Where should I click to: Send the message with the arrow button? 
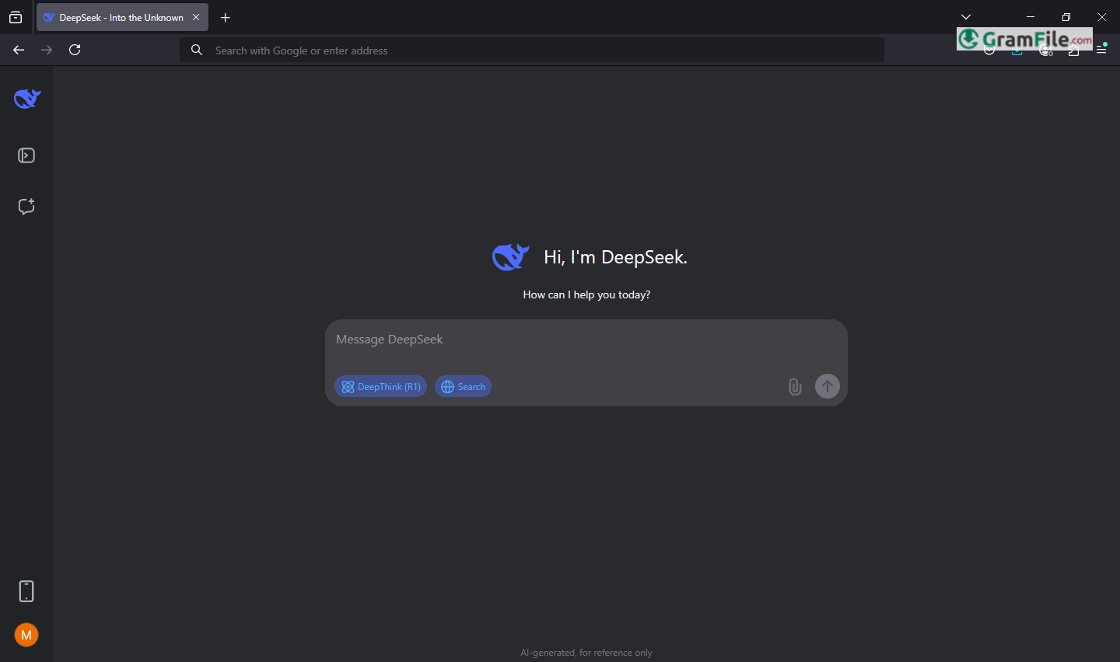coord(828,386)
